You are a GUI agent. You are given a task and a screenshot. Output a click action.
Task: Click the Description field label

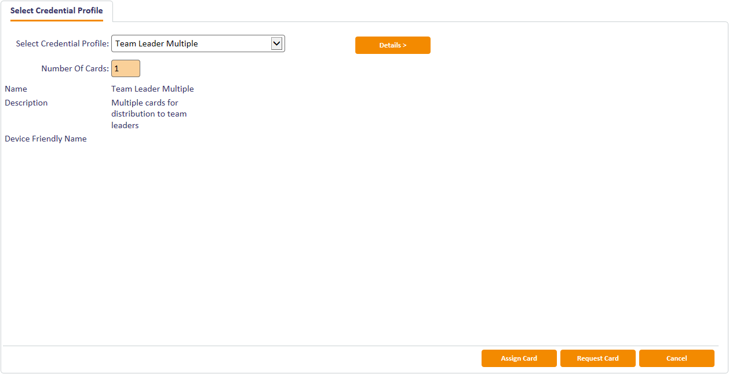click(x=26, y=103)
